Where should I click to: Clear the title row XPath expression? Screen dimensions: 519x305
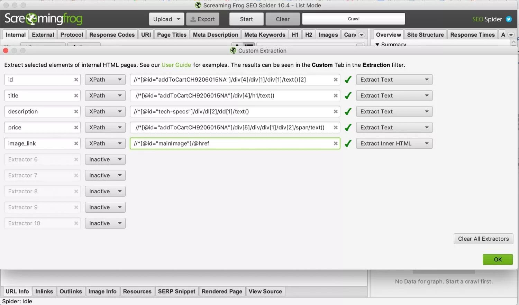(x=336, y=95)
